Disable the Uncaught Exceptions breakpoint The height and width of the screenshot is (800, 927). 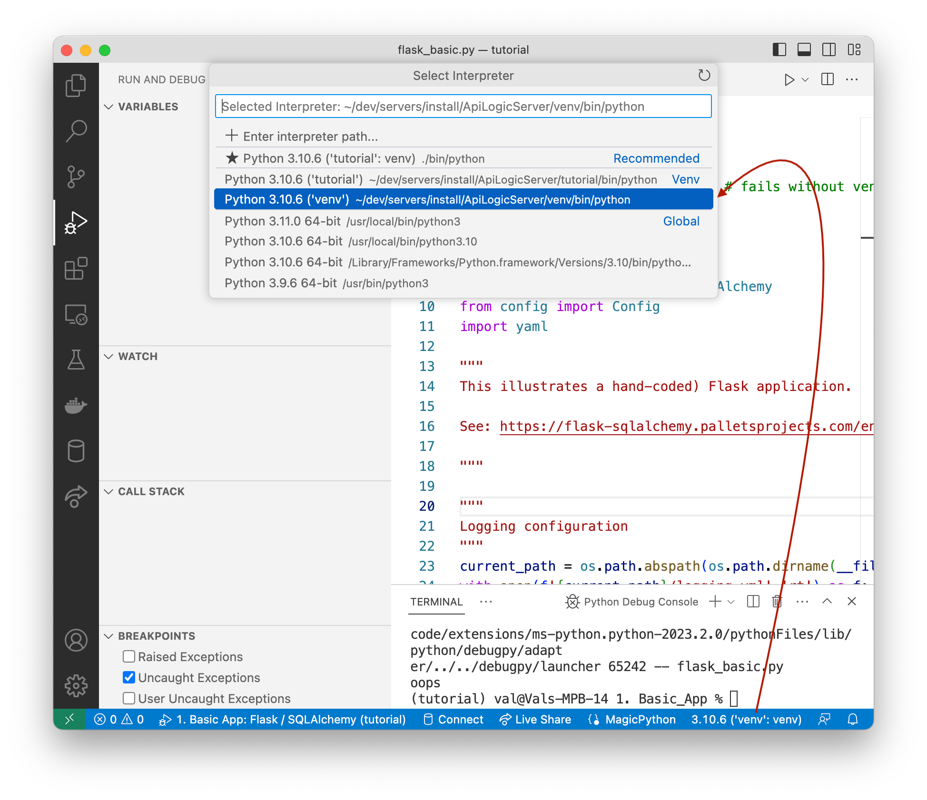pos(129,677)
